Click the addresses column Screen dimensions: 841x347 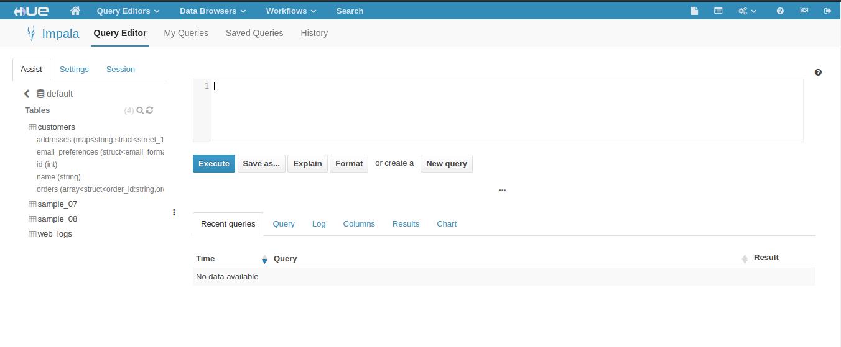coord(100,140)
